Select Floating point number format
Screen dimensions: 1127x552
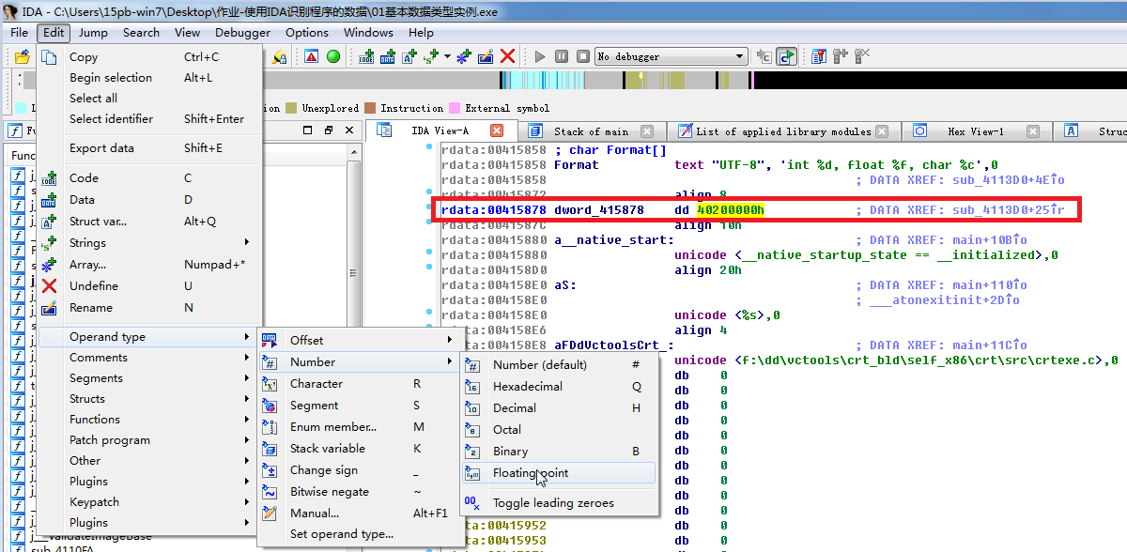[x=559, y=473]
